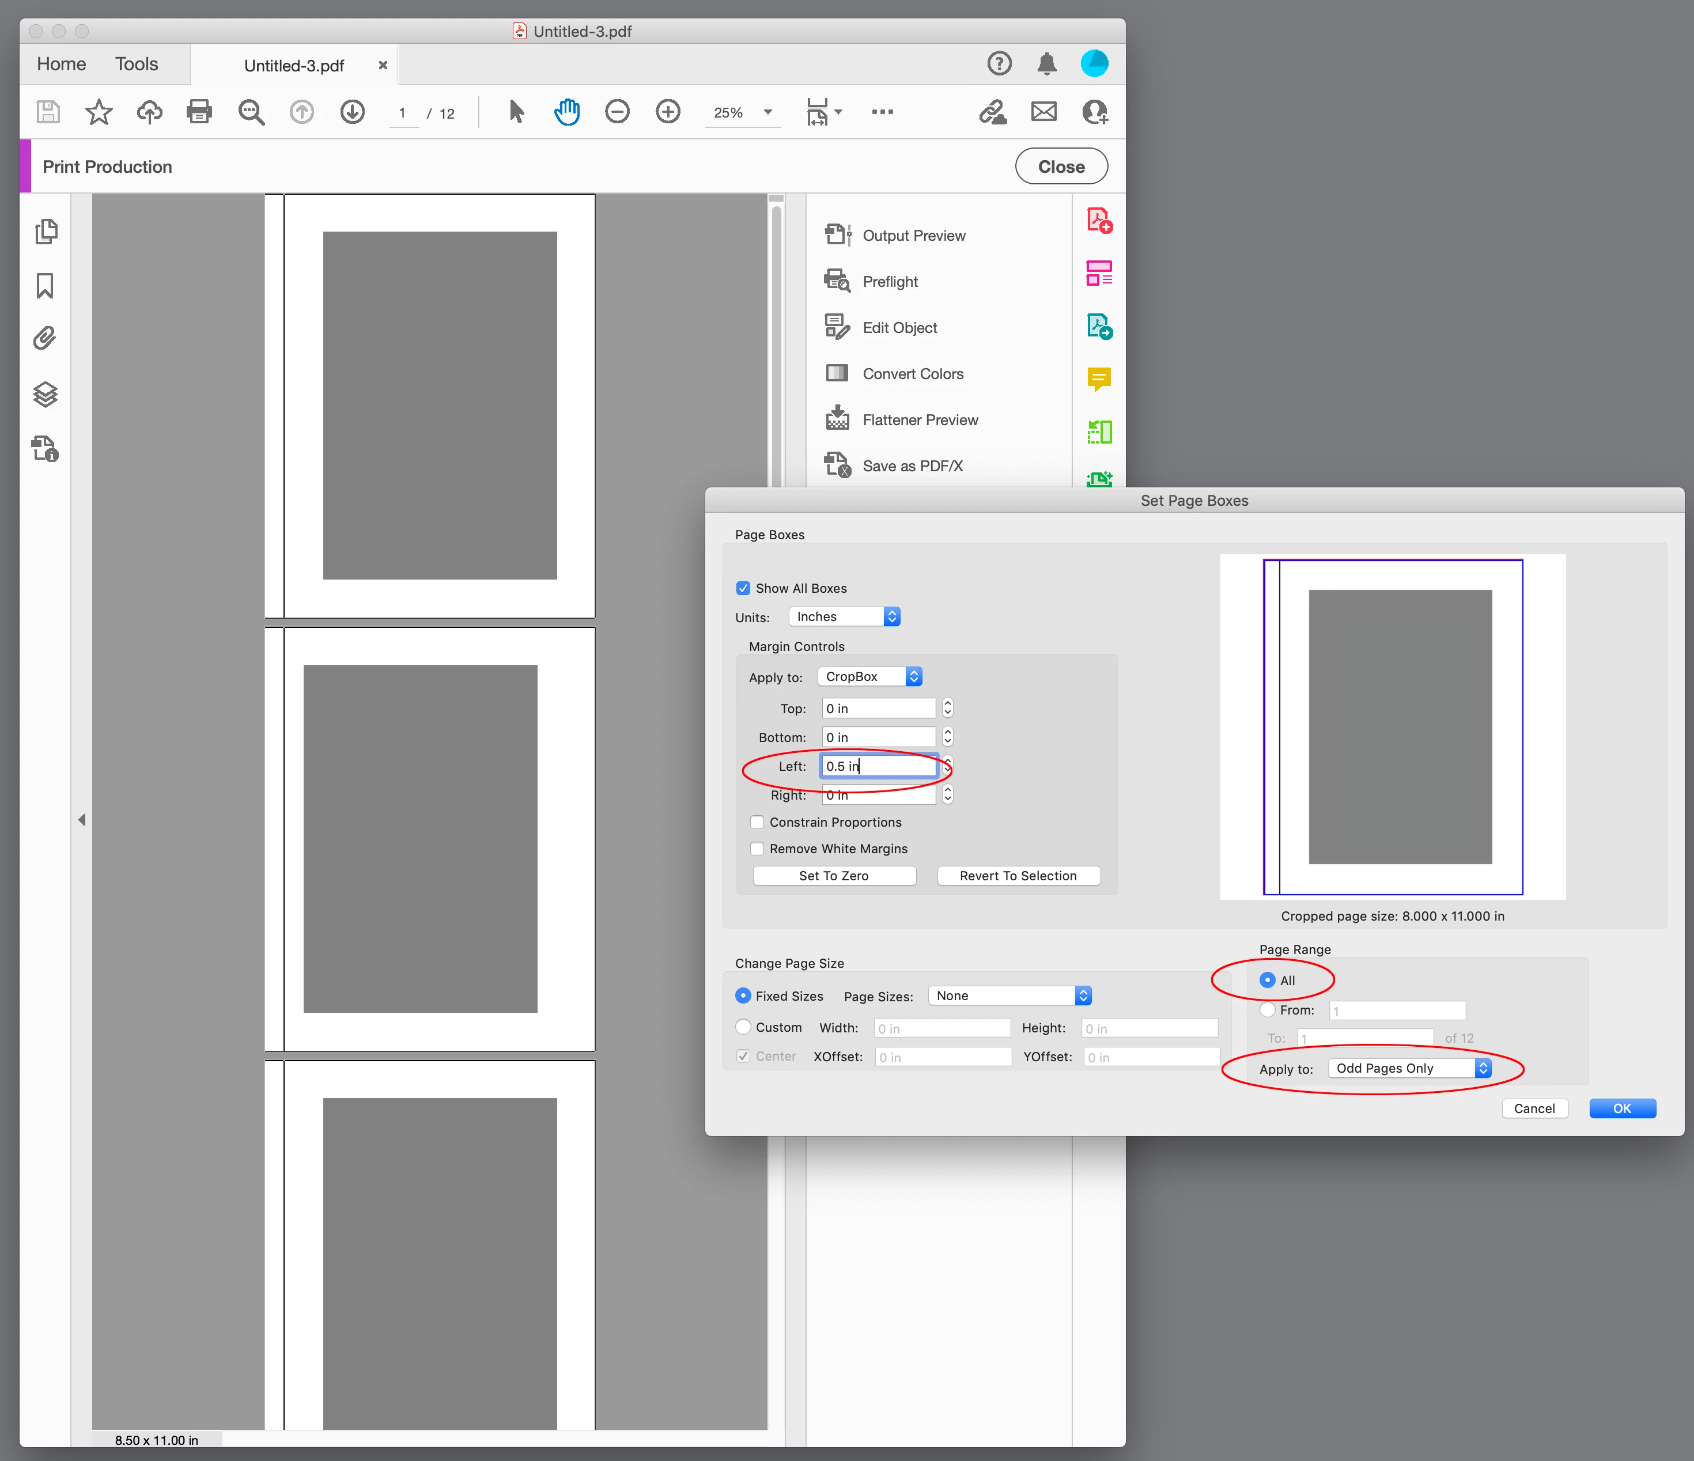Enable Constrain Proportions checkbox

click(x=757, y=822)
